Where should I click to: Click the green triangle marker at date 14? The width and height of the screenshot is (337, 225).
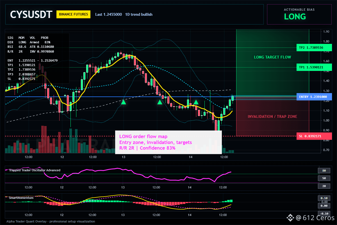(196, 102)
